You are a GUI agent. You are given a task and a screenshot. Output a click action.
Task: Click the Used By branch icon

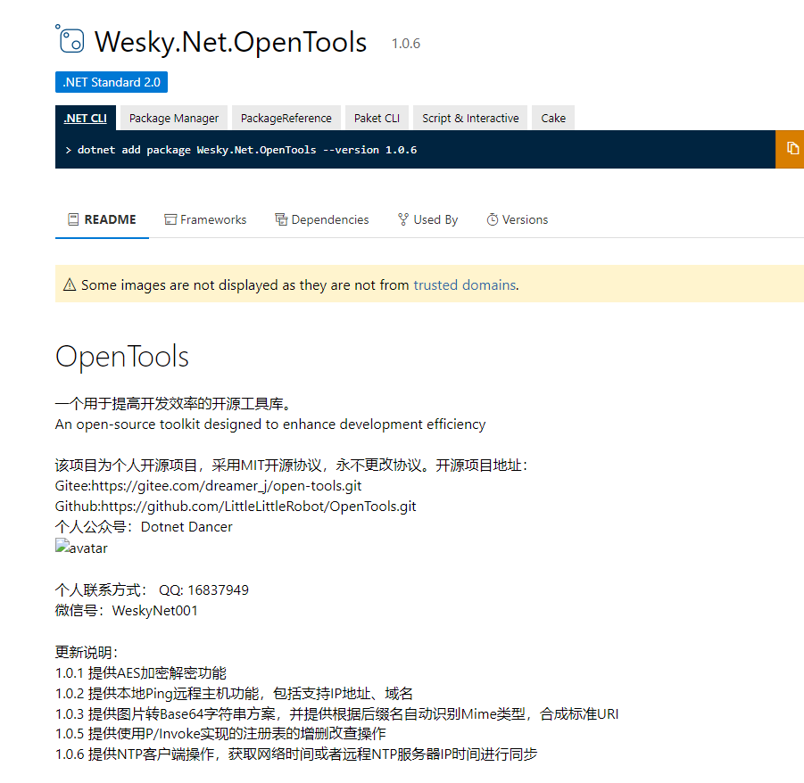click(403, 219)
